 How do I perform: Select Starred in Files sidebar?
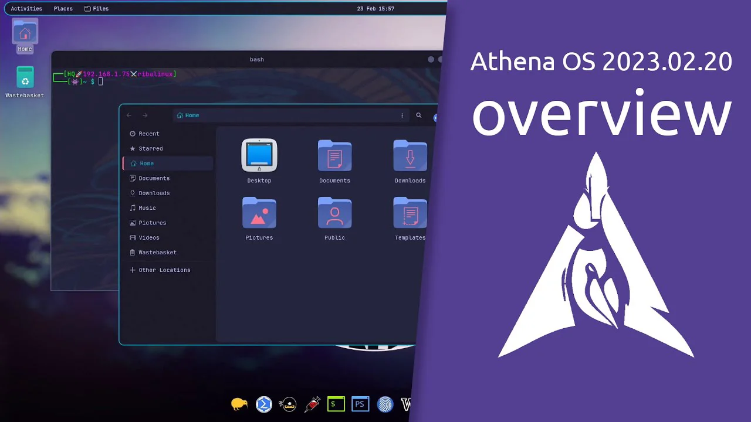click(168, 149)
